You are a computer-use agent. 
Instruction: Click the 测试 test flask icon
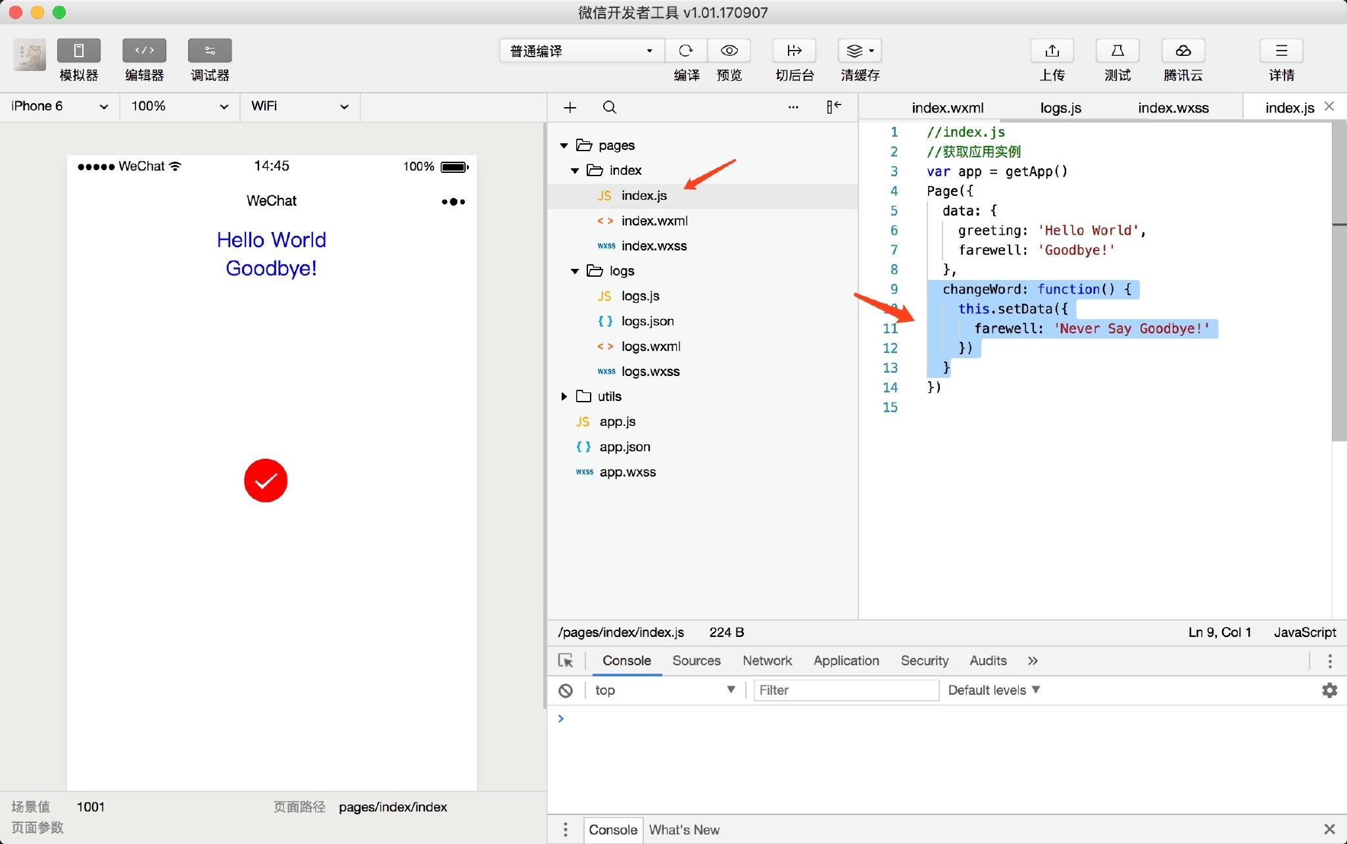(1117, 51)
